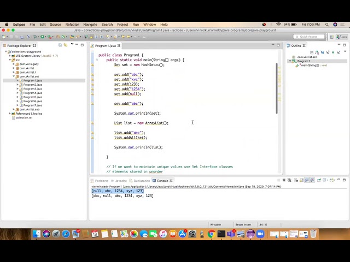Click Clear Console icon
The image size is (350, 262).
[x=296, y=180]
